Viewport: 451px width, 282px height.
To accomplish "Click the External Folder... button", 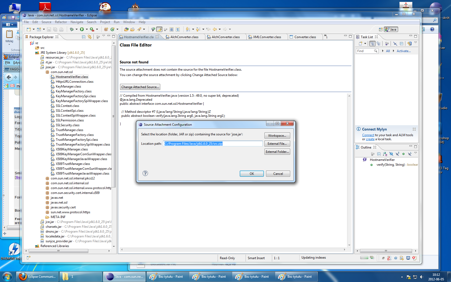I will pos(277,152).
